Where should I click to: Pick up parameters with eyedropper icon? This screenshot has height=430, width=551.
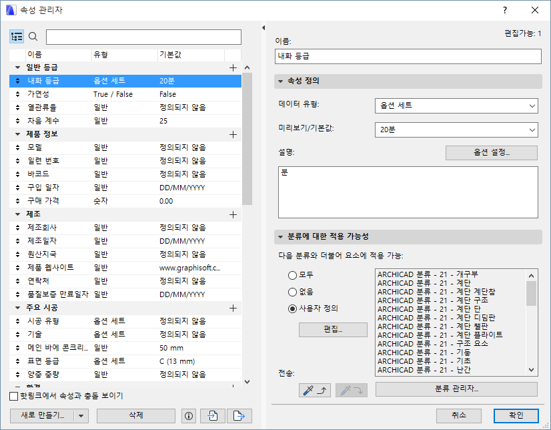coord(314,390)
